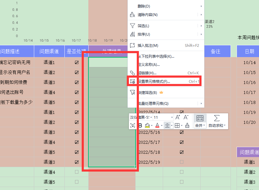Screen dimensions: 259x190
Task: Click the format cells gear icon
Action: click(132, 81)
